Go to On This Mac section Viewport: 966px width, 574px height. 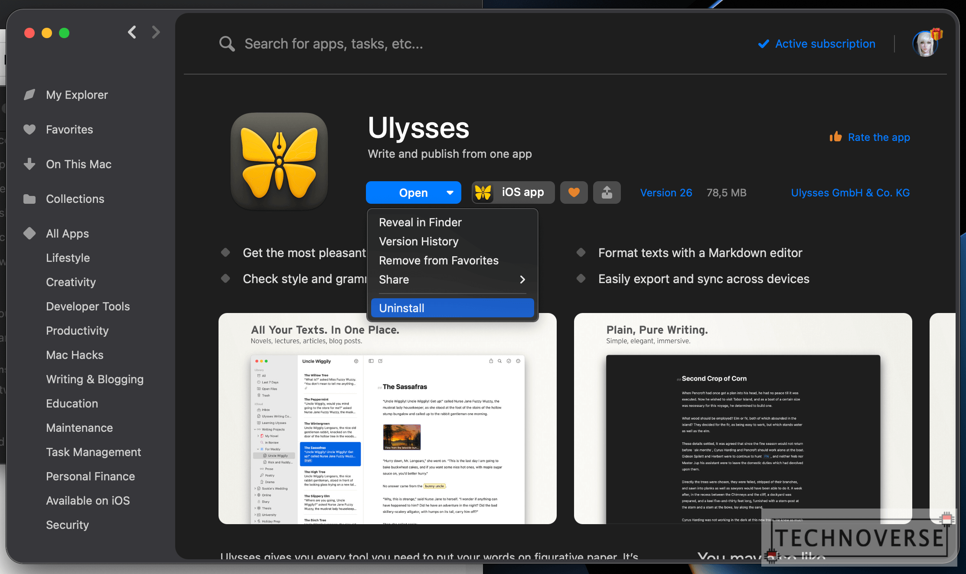point(78,164)
